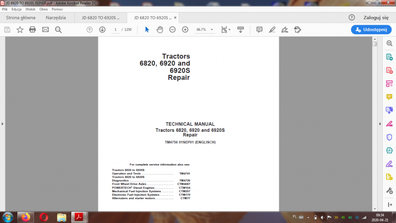396x223 pixels.
Task: Open Help question mark icon
Action: point(351,17)
